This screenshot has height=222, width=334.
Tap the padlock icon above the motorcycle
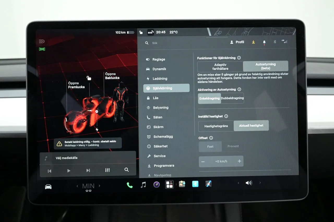point(89,78)
